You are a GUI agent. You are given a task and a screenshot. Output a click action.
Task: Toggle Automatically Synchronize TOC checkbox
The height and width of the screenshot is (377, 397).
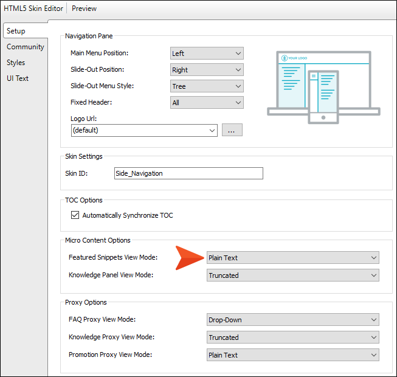[75, 215]
